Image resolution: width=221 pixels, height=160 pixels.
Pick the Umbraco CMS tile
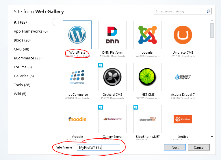click(183, 35)
